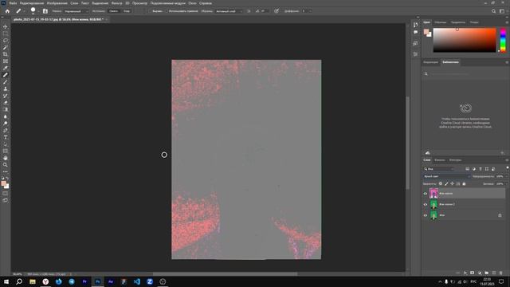510x287 pixels.
Task: Add a layer mask
Action: click(473, 273)
